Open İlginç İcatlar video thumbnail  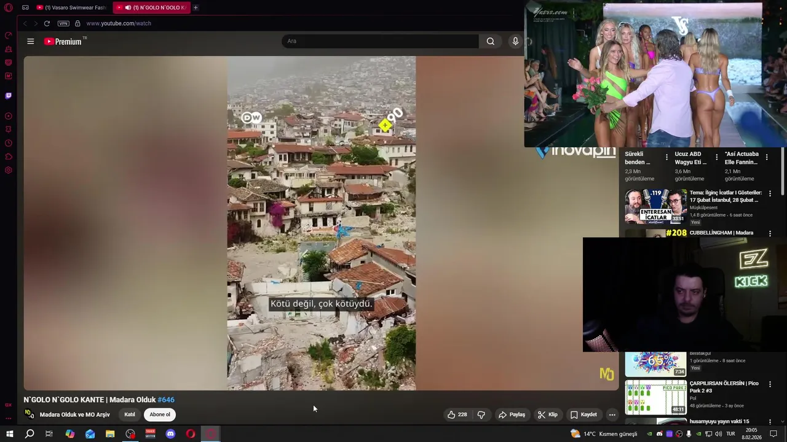click(x=655, y=206)
